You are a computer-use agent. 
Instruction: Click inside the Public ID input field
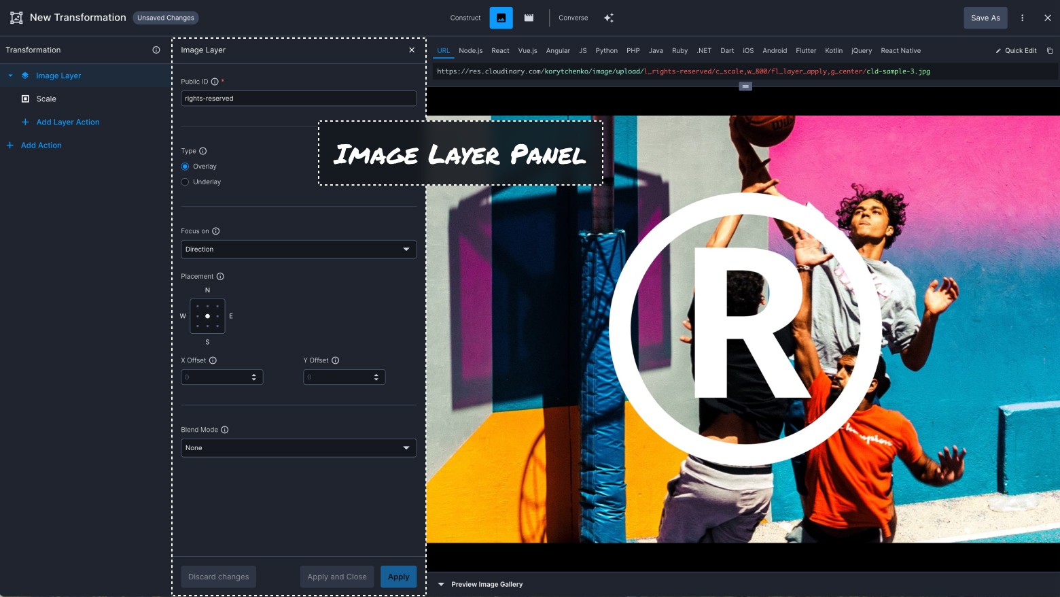[x=298, y=98]
